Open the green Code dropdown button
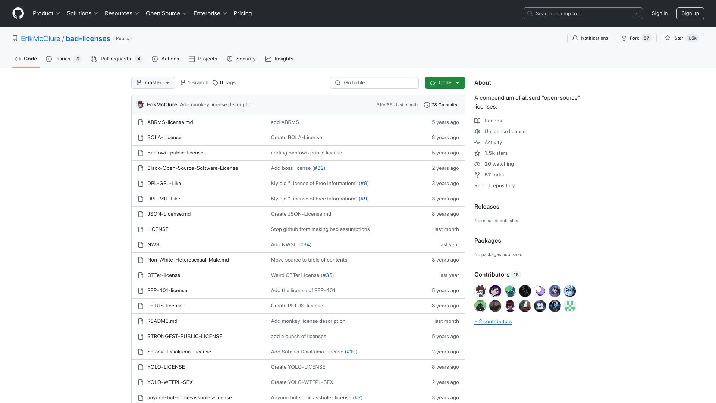The height and width of the screenshot is (403, 716). (445, 83)
